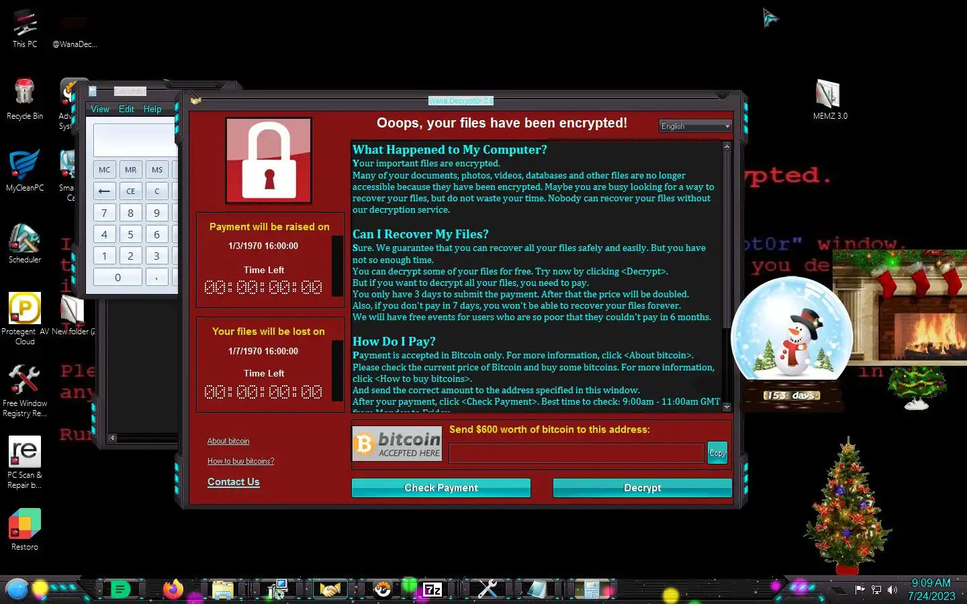
Task: Open Firefox from the taskbar
Action: (x=173, y=589)
